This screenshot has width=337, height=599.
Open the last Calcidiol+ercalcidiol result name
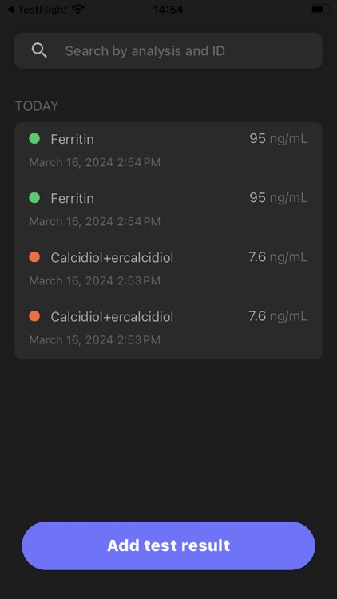(x=112, y=317)
